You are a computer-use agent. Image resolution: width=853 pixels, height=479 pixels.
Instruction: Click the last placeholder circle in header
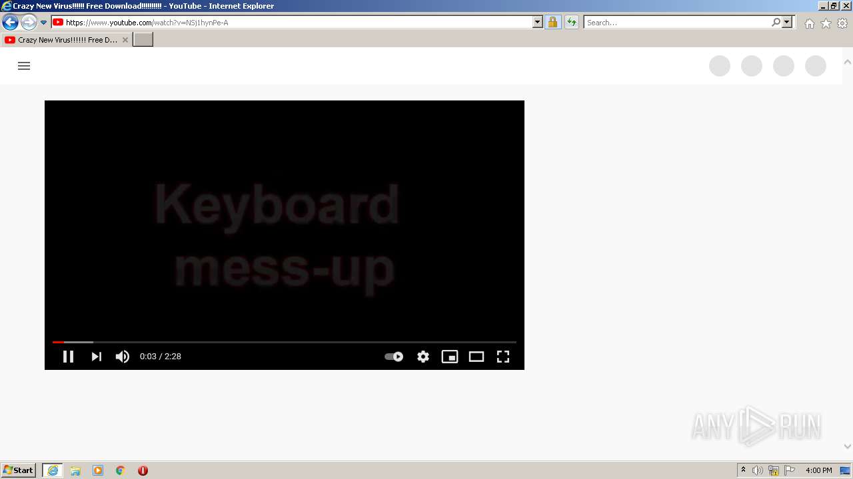816,66
